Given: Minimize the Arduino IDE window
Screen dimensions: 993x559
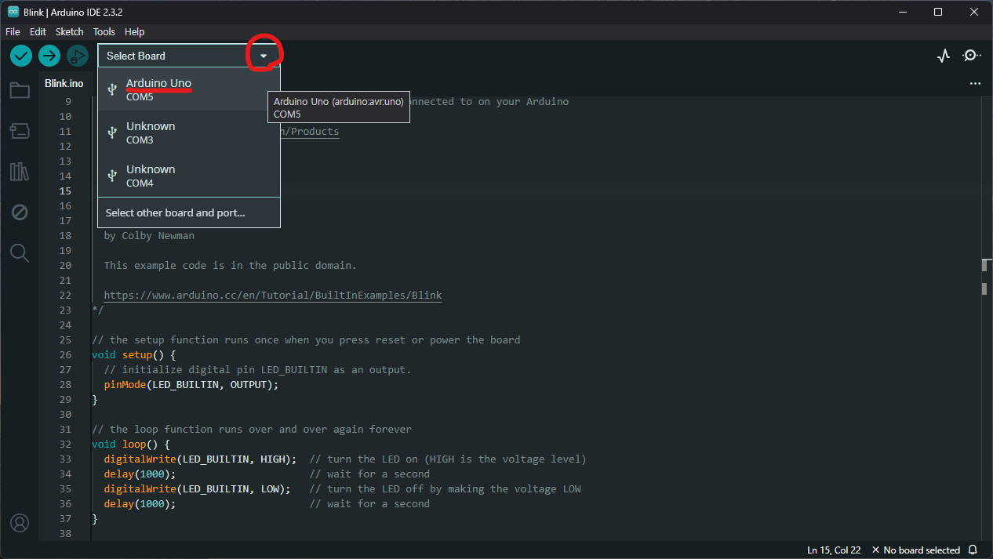Looking at the screenshot, I should point(903,12).
